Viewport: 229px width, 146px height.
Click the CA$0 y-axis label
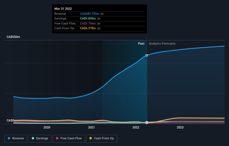(10, 120)
